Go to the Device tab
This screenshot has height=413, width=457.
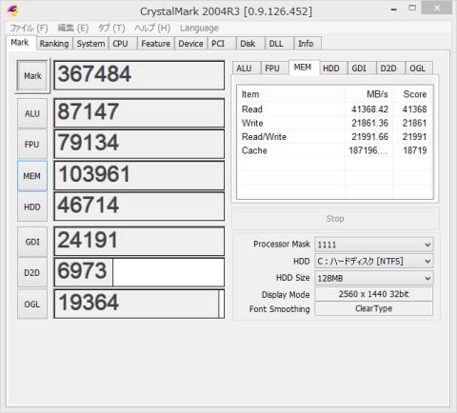(x=190, y=44)
